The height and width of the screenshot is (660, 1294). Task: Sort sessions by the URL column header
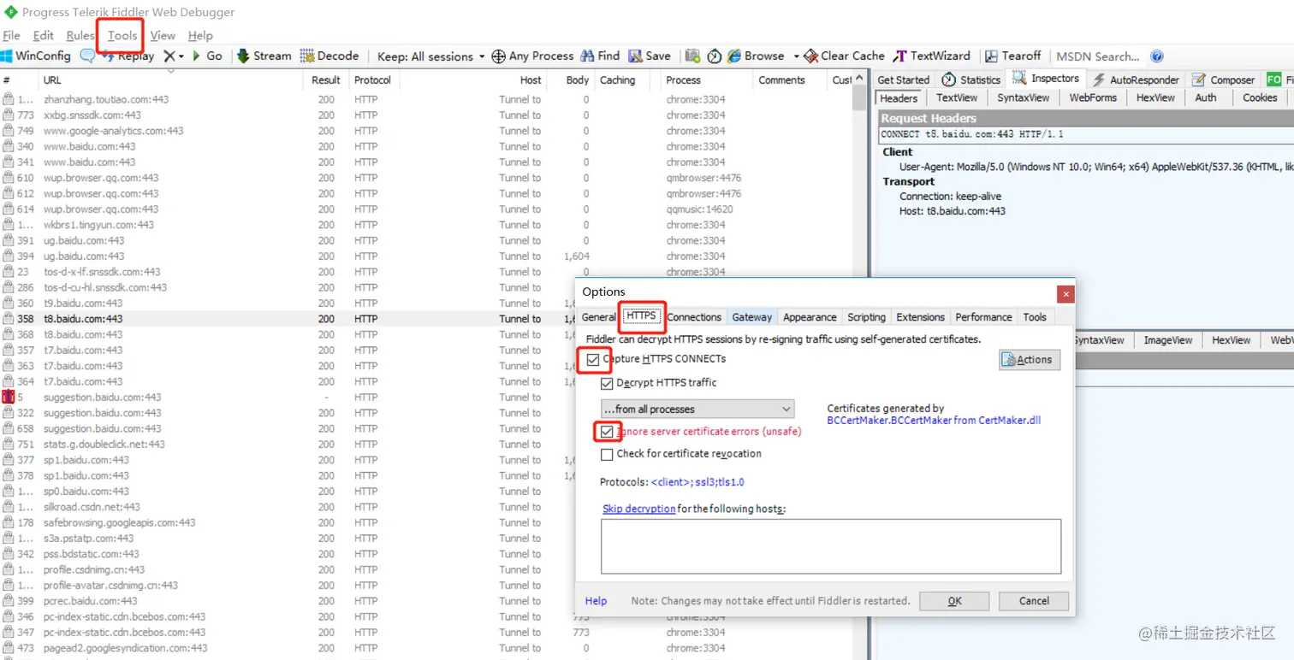click(170, 80)
